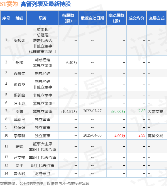Image resolution: width=167 pixels, height=186 pixels.
Task: Select the '姓名' column header
Action: pos(19,18)
